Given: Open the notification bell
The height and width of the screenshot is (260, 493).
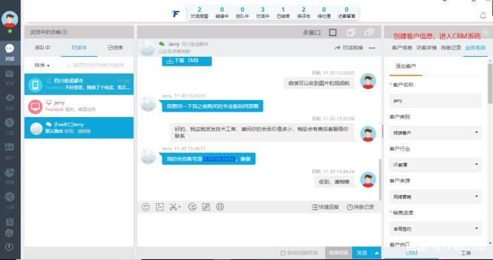Looking at the screenshot, I should 483,15.
